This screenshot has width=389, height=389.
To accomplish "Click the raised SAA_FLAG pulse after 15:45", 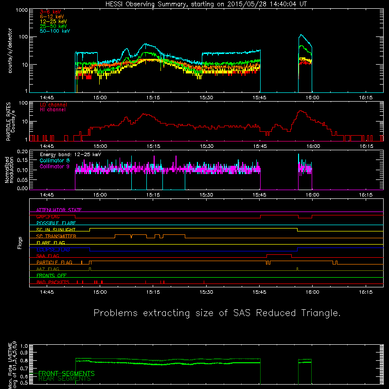I will pyautogui.click(x=279, y=255).
